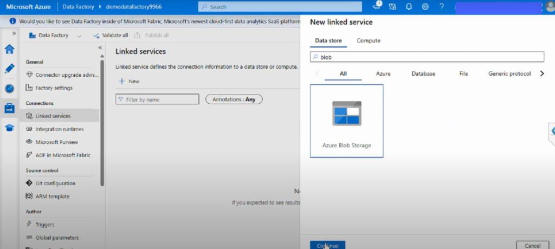
Task: Click the Cancel button
Action: pos(532,245)
